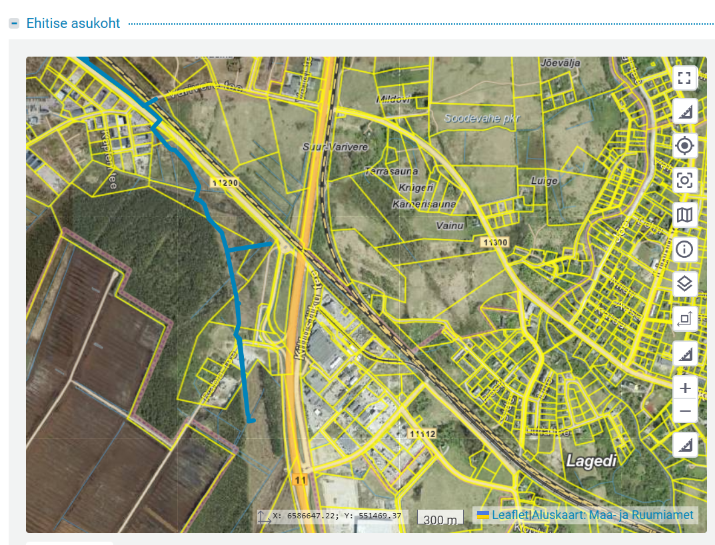715x545 pixels.
Task: Open the Leaflet attribution link
Action: pyautogui.click(x=509, y=515)
